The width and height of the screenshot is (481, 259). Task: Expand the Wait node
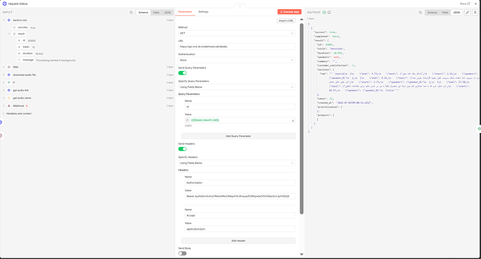3,67
